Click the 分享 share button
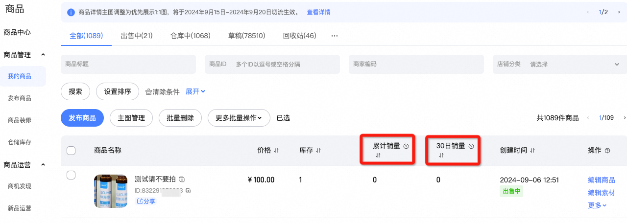627x223 pixels. (x=146, y=201)
